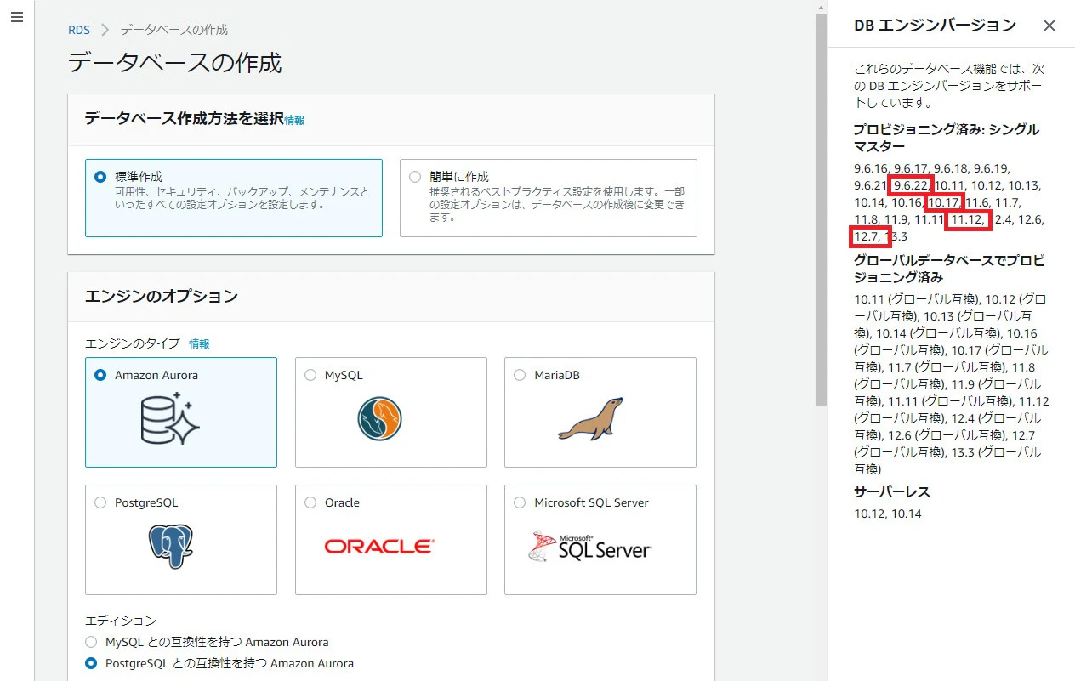This screenshot has width=1075, height=681.
Task: Open the RDS breadcrumb link
Action: (79, 30)
